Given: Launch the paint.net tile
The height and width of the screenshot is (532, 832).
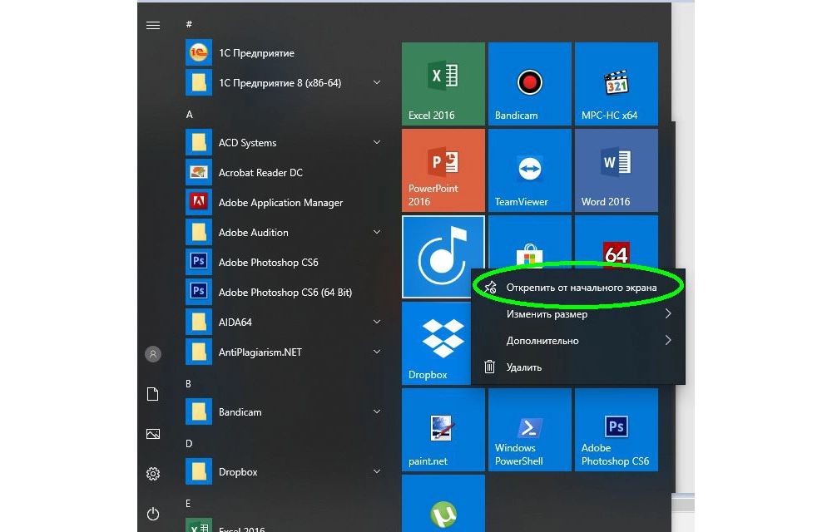Looking at the screenshot, I should pyautogui.click(x=443, y=429).
